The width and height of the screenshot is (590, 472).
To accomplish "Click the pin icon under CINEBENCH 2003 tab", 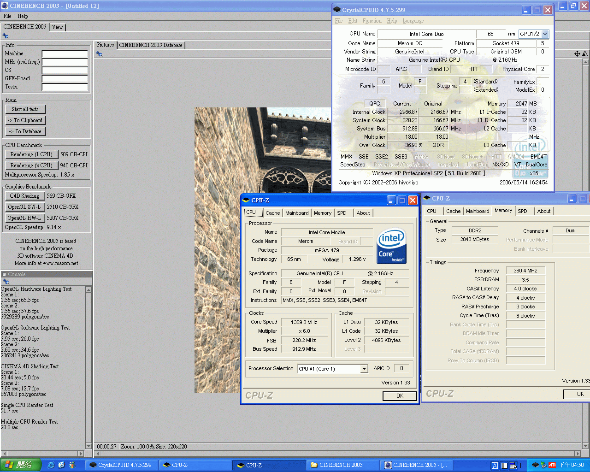I will (x=6, y=36).
